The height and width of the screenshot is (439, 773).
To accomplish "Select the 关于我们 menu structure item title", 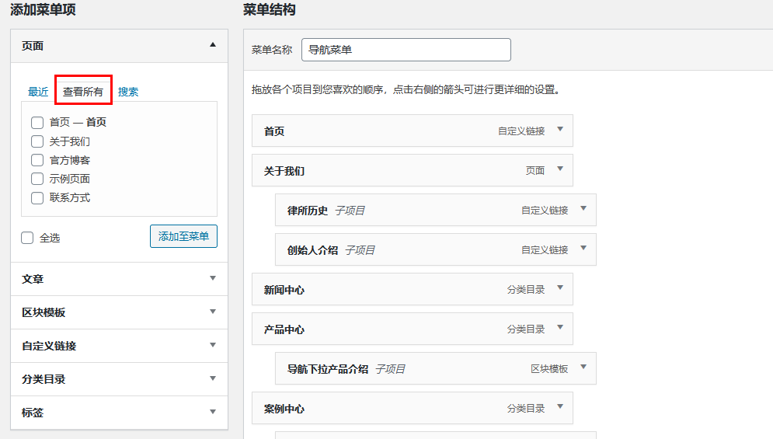I will point(284,171).
